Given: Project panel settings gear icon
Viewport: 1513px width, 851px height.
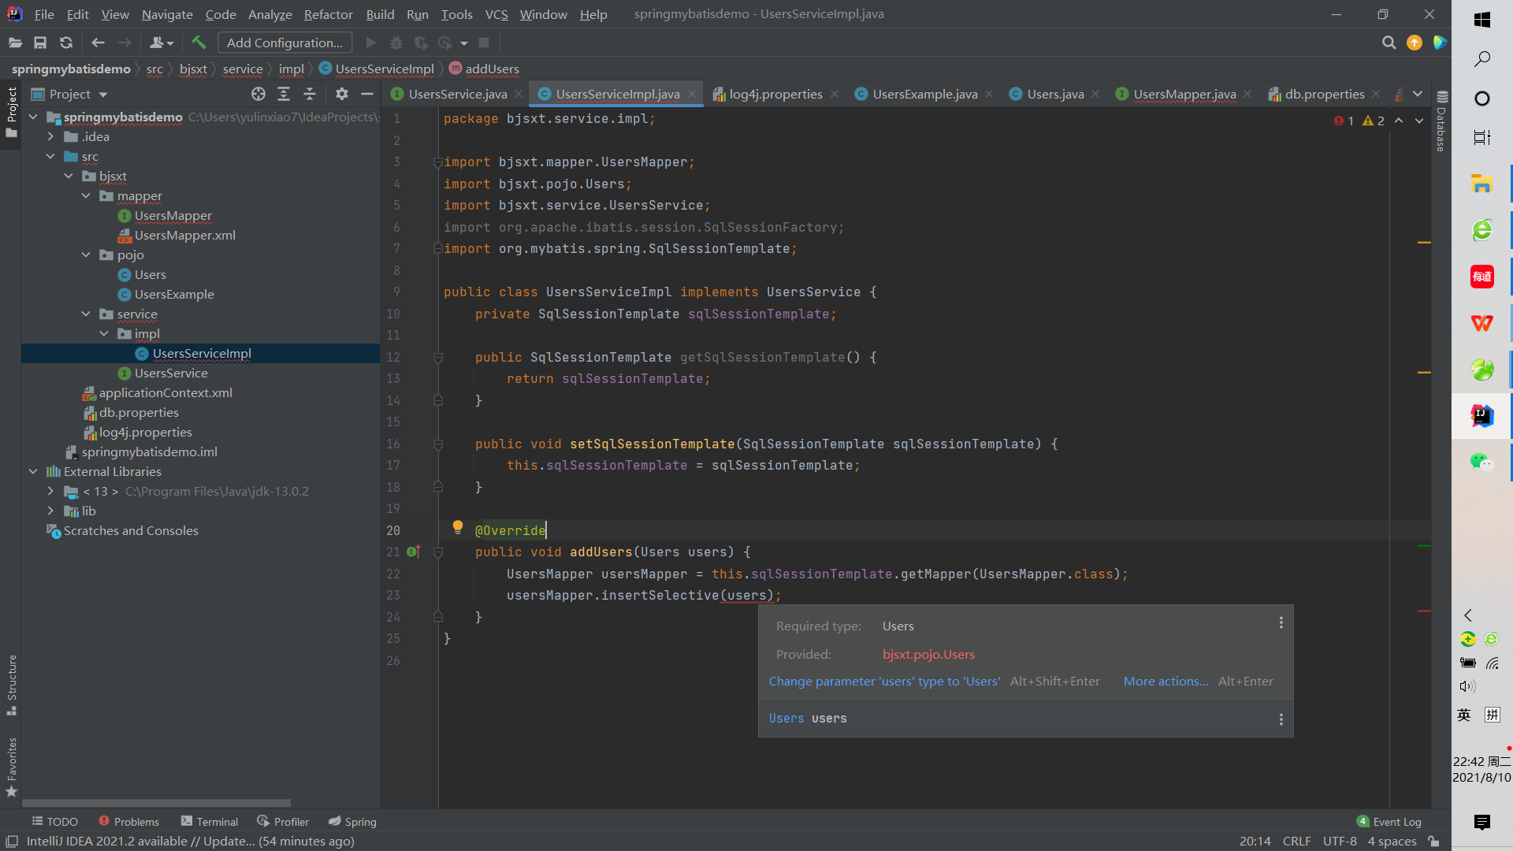Looking at the screenshot, I should pos(341,94).
